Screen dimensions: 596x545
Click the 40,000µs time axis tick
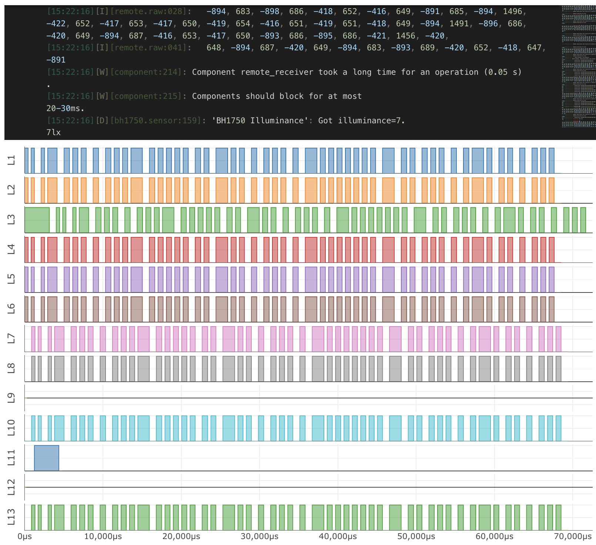tap(338, 536)
